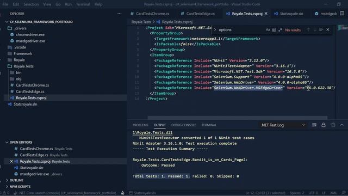Select the OUTPUT panel tab

(x=159, y=125)
